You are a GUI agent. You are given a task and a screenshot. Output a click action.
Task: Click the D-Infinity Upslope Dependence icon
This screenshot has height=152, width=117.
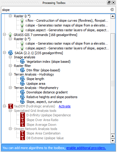(23, 115)
